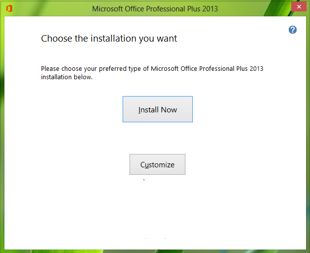Close the Office setup window
Screen dimensions: 310x253
click(299, 7)
